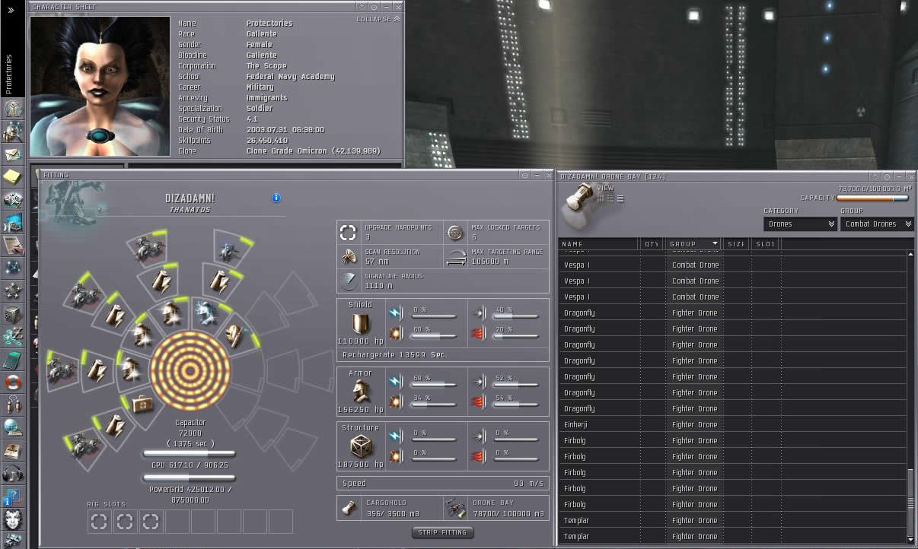
Task: Open the globe map icon in the sidebar
Action: (x=13, y=427)
